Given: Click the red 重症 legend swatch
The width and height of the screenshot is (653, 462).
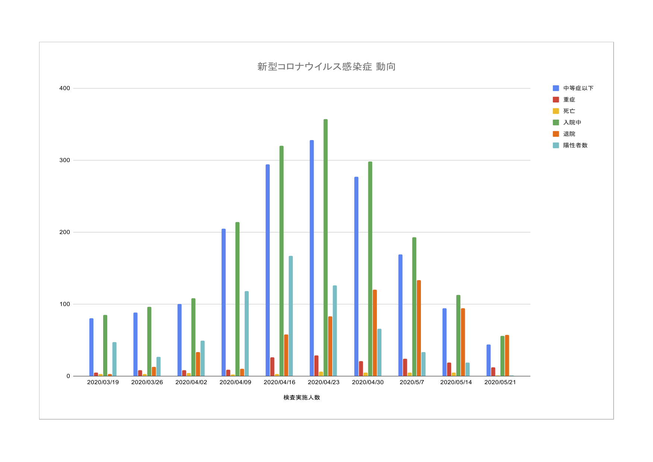Looking at the screenshot, I should pyautogui.click(x=556, y=100).
